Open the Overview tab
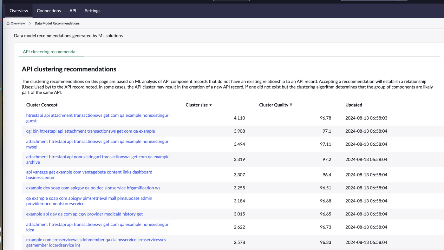This screenshot has width=444, height=250. tap(19, 11)
